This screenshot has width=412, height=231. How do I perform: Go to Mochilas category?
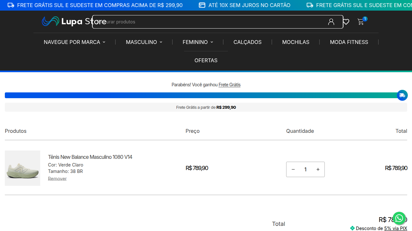(x=296, y=42)
